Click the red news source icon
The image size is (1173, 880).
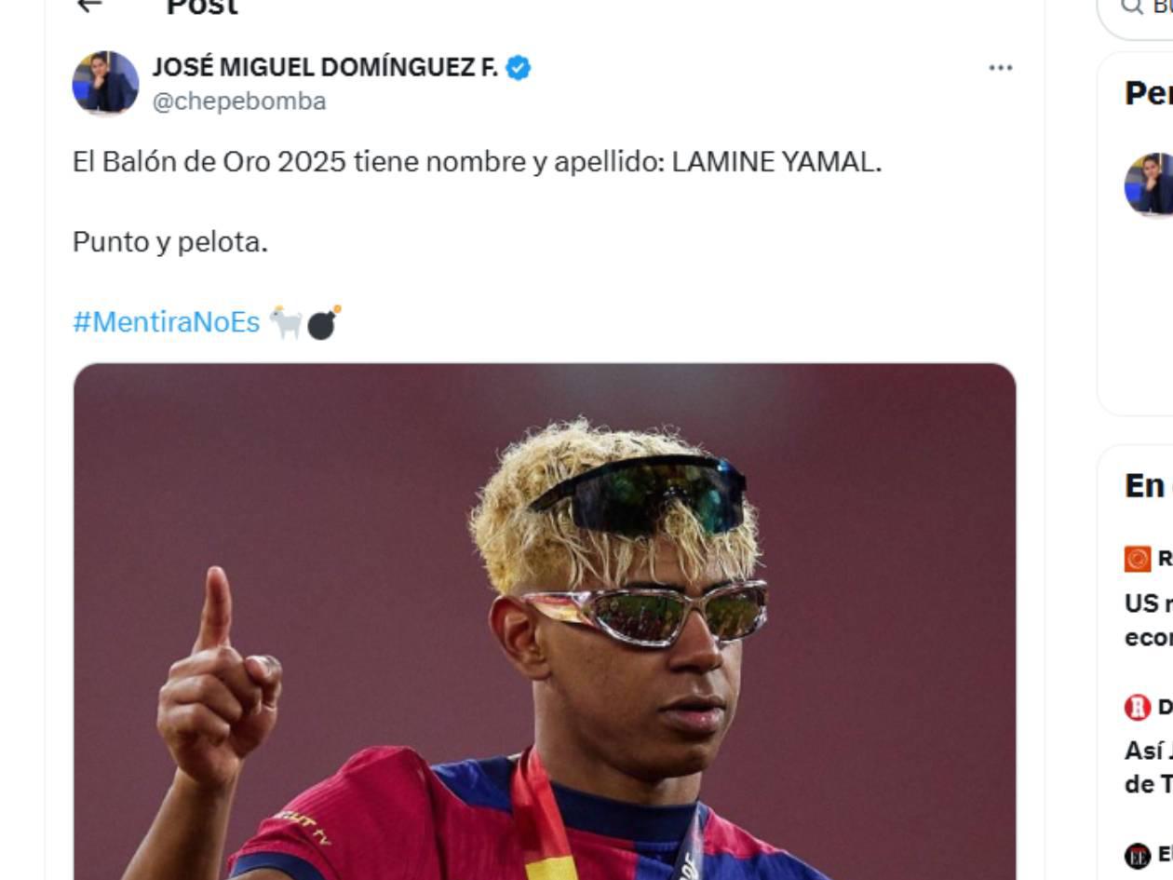(1138, 707)
